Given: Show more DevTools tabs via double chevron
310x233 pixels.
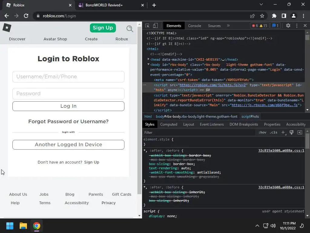Looking at the screenshot, I should 228,25.
